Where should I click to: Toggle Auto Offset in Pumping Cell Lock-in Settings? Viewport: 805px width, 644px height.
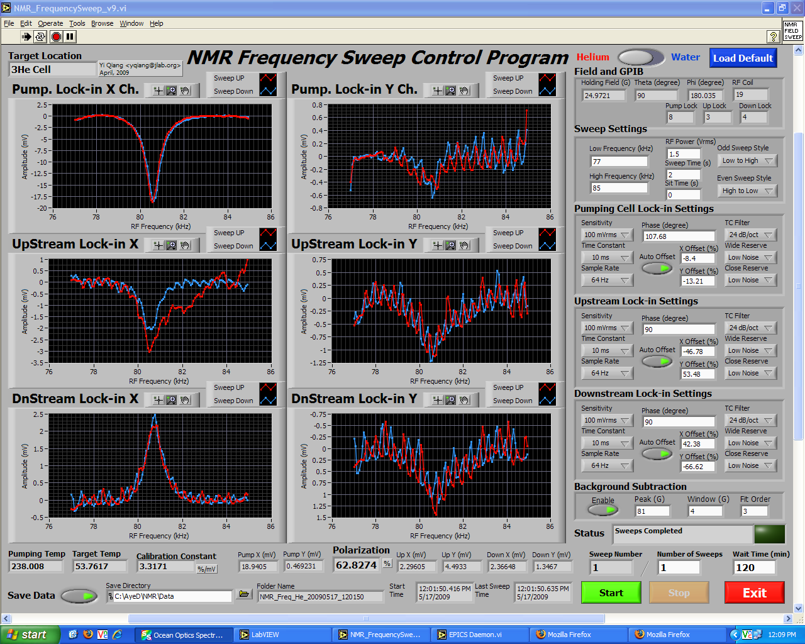click(x=657, y=268)
